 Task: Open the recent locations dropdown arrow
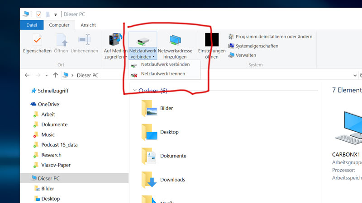tap(47, 75)
